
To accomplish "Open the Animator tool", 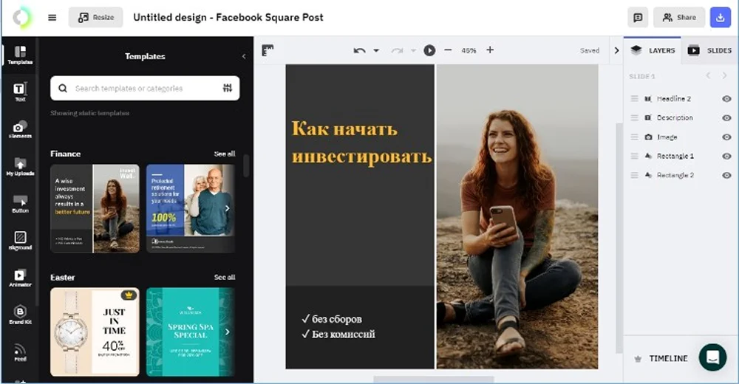I will 20,277.
